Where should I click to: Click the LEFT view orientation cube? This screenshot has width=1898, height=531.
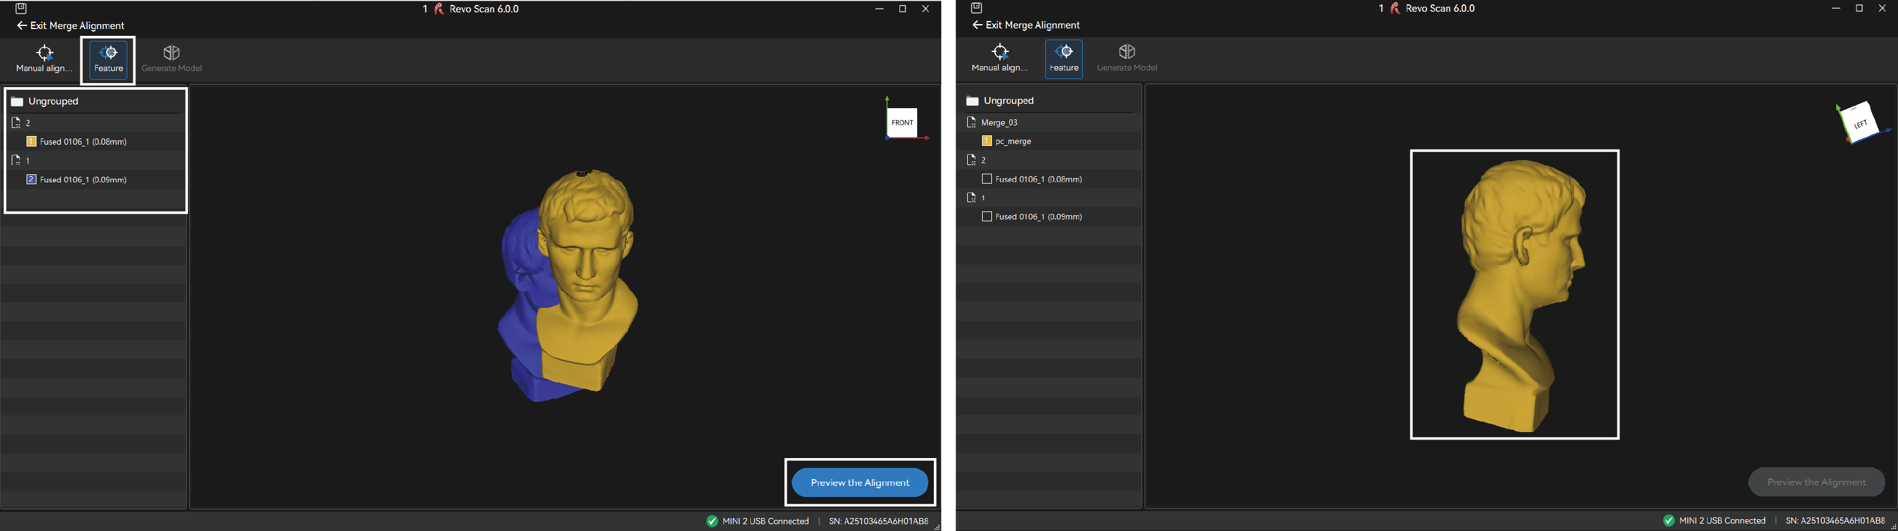[x=1860, y=124]
